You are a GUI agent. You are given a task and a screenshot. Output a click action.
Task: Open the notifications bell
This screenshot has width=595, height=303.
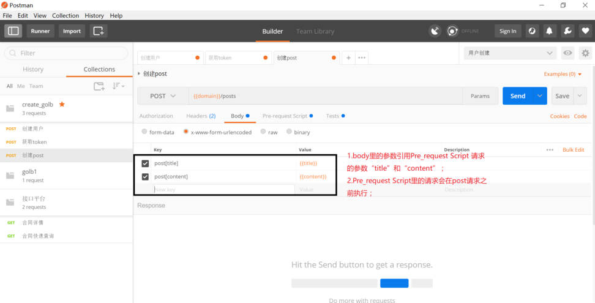click(x=550, y=31)
